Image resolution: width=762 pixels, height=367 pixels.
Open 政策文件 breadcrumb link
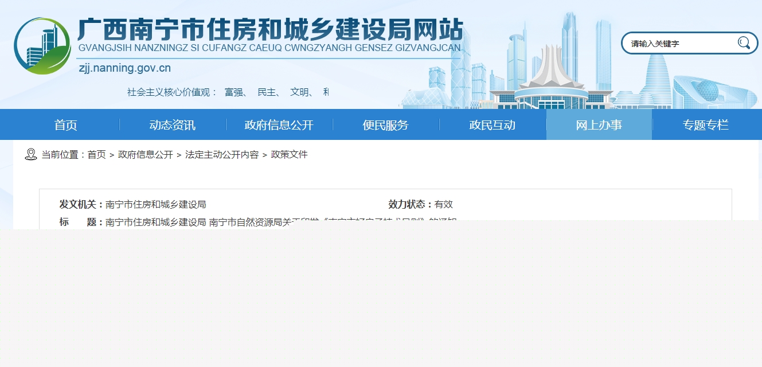290,155
